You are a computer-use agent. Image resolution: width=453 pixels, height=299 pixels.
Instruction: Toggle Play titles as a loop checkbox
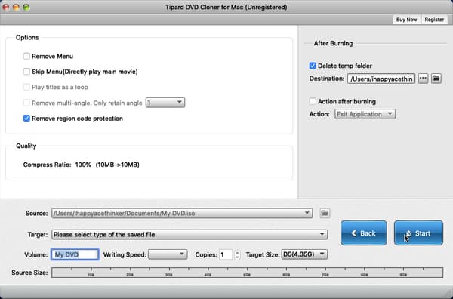[26, 87]
